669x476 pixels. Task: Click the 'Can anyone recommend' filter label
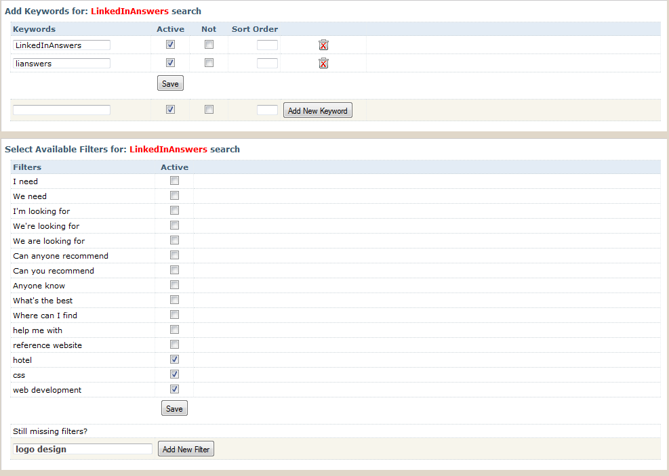[60, 256]
